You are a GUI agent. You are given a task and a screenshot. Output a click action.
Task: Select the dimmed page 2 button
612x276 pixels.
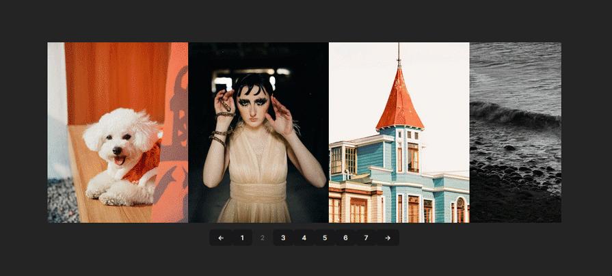click(x=262, y=238)
